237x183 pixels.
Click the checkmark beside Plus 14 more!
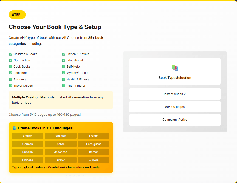point(64,86)
